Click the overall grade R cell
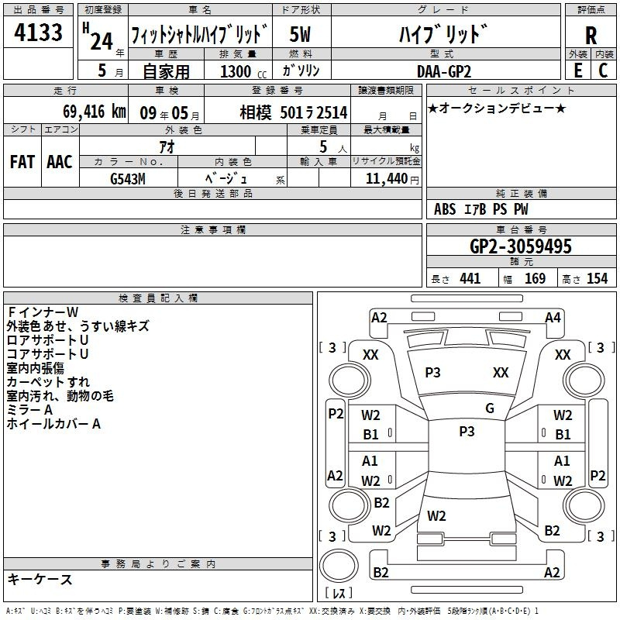This screenshot has height=620, width=620. point(591,34)
